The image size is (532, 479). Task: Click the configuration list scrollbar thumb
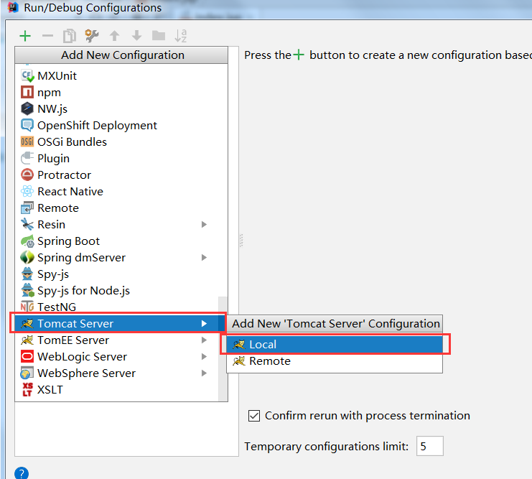pos(223,348)
